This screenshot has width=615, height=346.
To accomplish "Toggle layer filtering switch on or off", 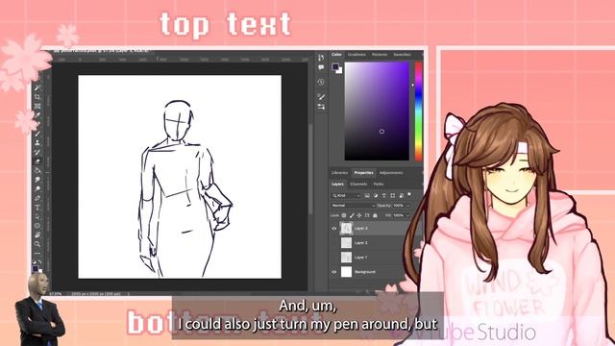I will (x=409, y=194).
